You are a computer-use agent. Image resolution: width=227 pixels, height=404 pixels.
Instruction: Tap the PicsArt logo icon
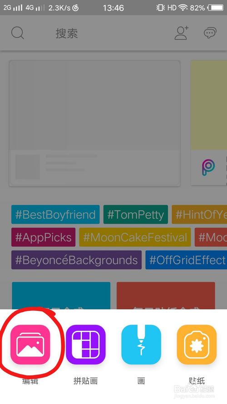pos(208,168)
